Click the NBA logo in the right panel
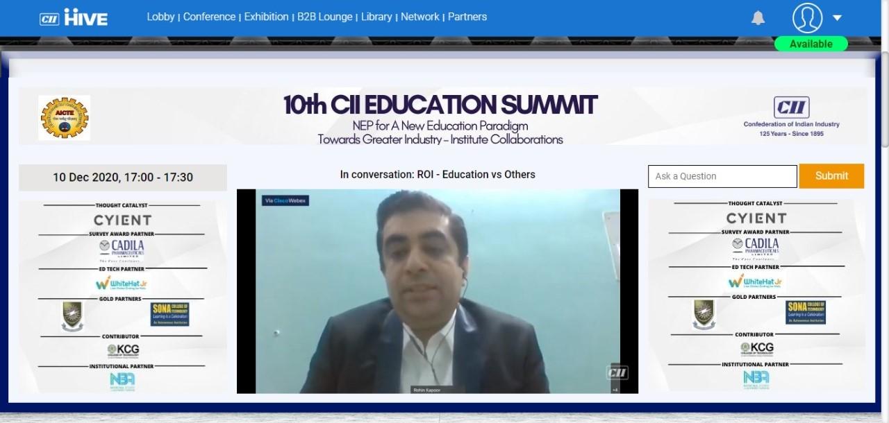This screenshot has width=889, height=423. click(756, 378)
